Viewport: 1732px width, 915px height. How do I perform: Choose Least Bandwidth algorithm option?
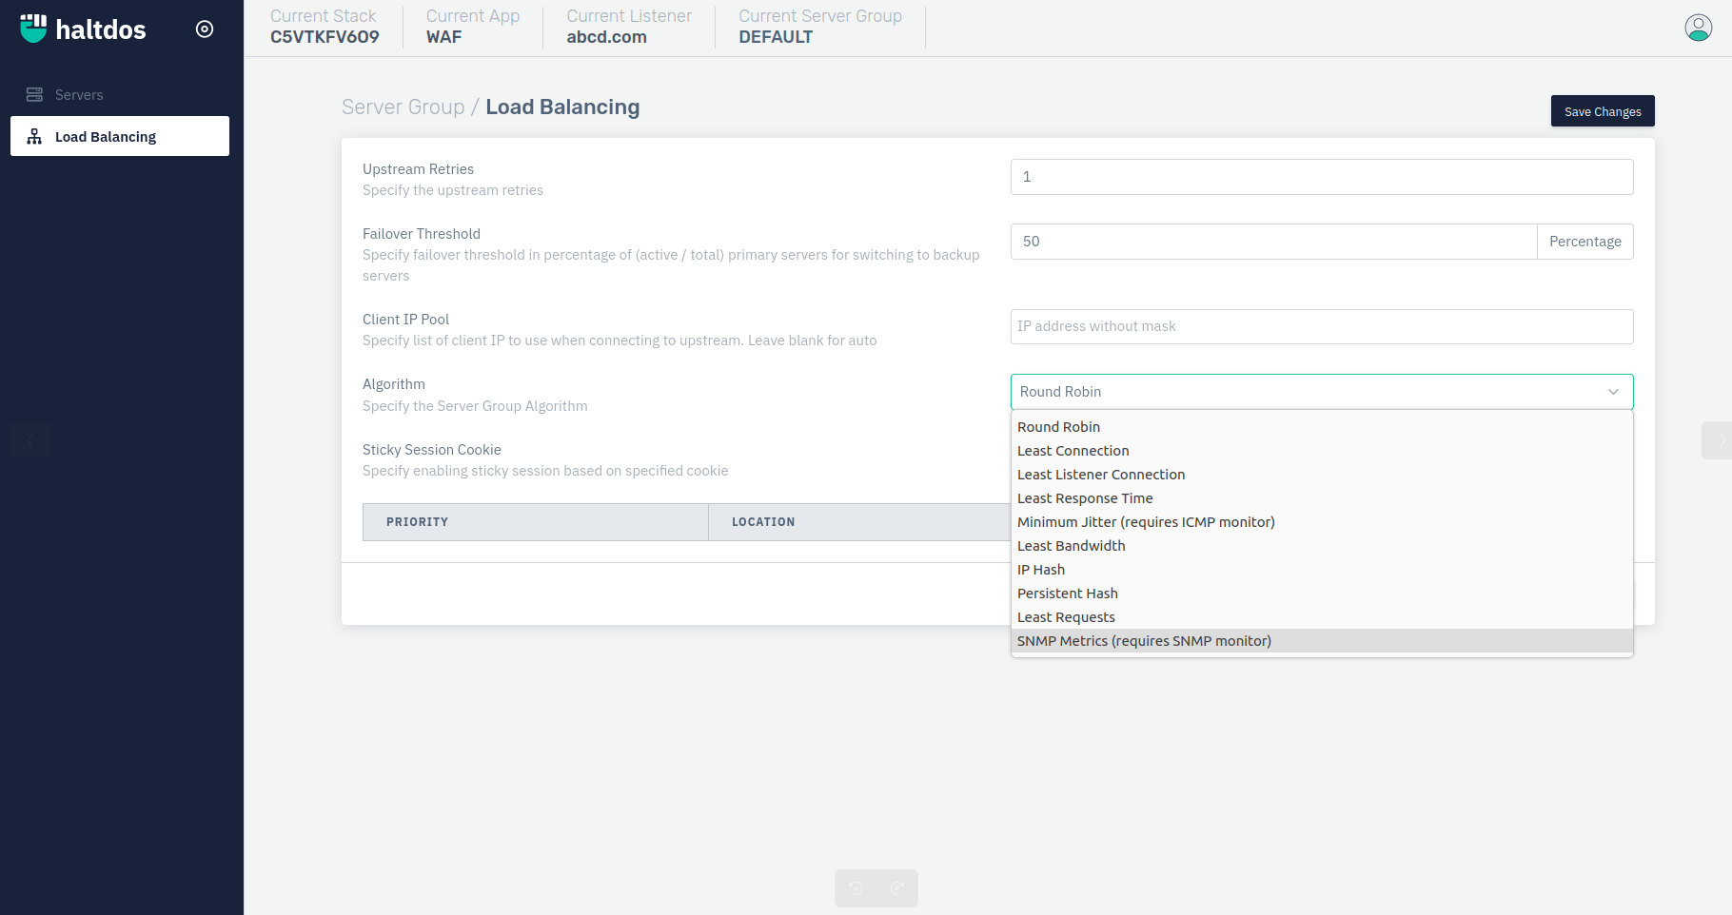point(1322,546)
